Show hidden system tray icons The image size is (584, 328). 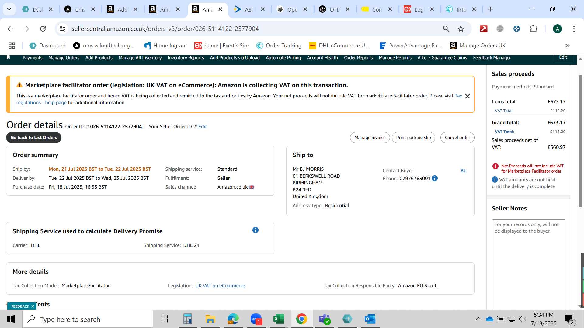[x=478, y=319]
